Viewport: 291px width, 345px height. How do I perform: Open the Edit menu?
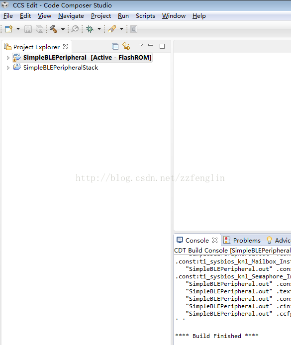click(25, 16)
